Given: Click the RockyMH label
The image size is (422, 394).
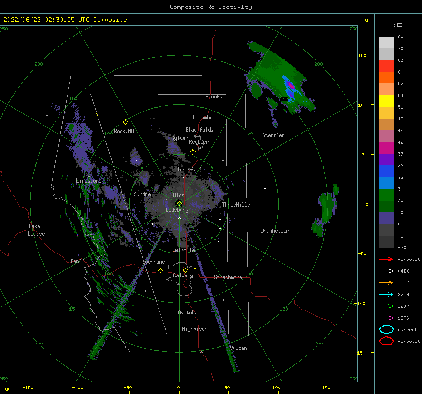Looking at the screenshot, I should coord(124,131).
